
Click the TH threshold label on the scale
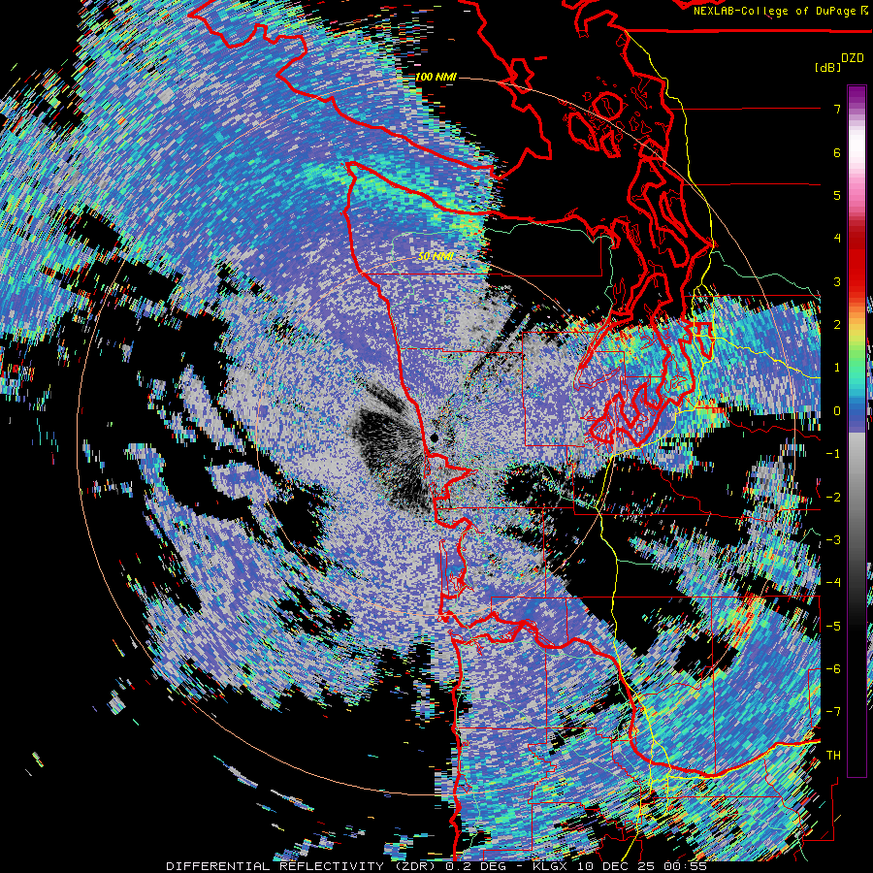click(833, 756)
